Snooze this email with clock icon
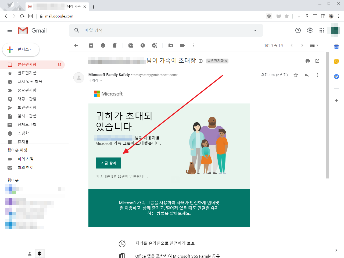This screenshot has width=344, height=258. pyautogui.click(x=143, y=45)
